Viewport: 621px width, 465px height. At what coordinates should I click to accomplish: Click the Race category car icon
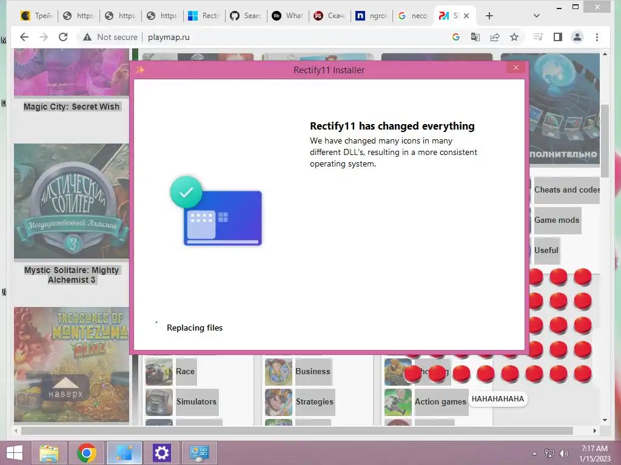[x=159, y=372]
